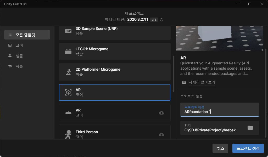Screen dimensions: 268x157
Task: Click the package icon beside 자세히 알아보기
Action: coord(184,82)
